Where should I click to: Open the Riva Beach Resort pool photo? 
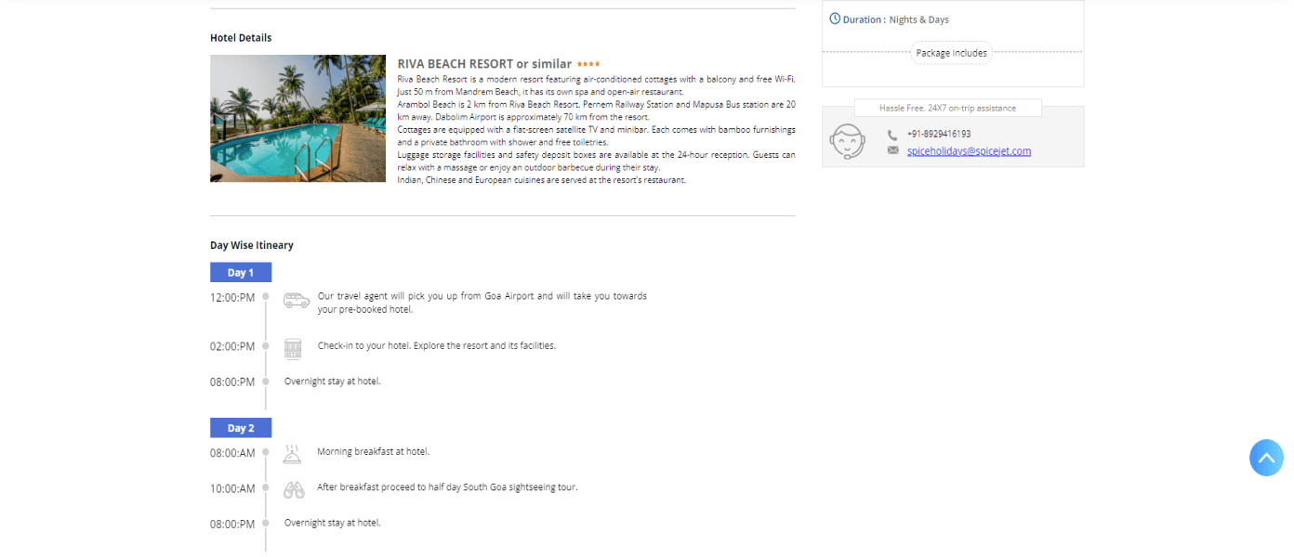coord(297,118)
